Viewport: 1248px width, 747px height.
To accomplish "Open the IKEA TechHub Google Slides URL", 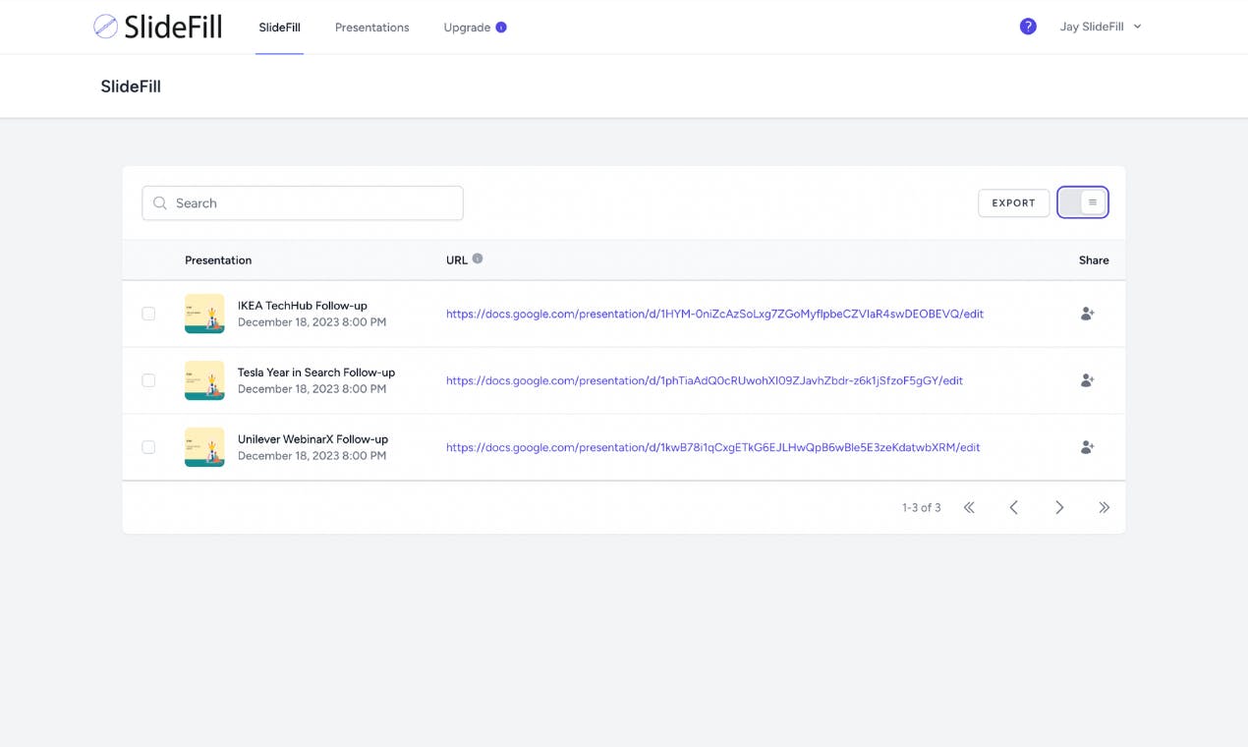I will click(x=714, y=314).
